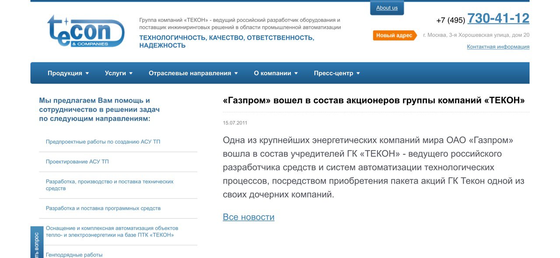Expand the arrow next to Отраслевые направления
Viewport: 560px width, 258px height.
(236, 73)
